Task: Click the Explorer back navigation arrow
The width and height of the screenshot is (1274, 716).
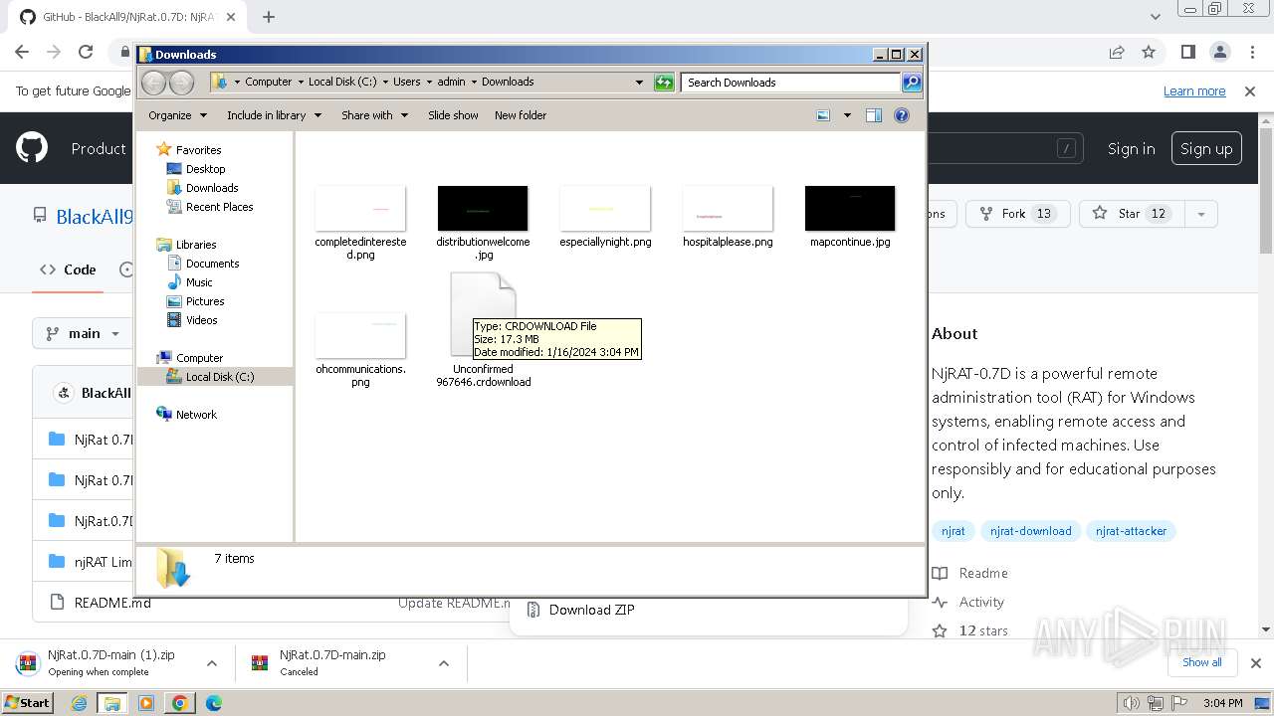Action: (153, 83)
